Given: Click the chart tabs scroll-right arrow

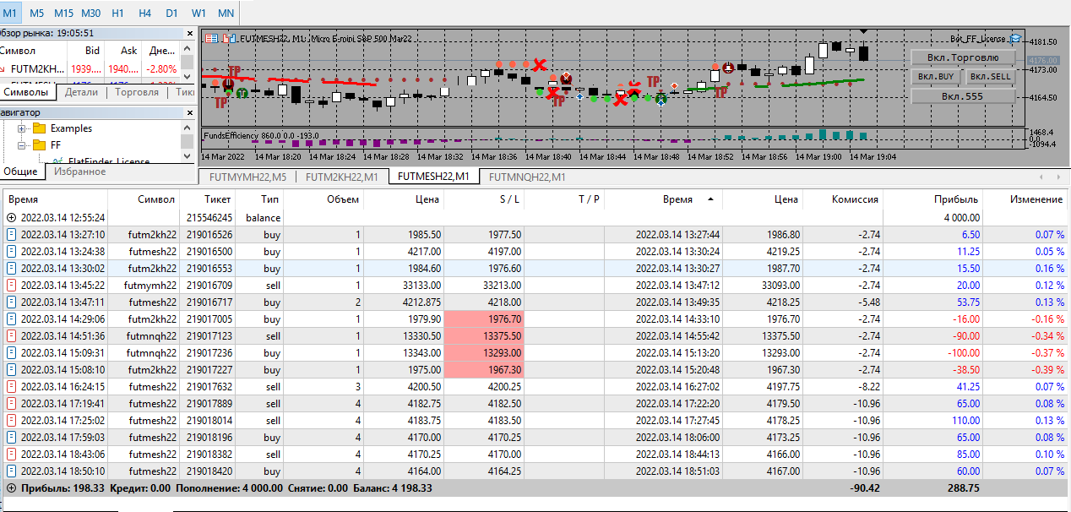Looking at the screenshot, I should pyautogui.click(x=1058, y=177).
